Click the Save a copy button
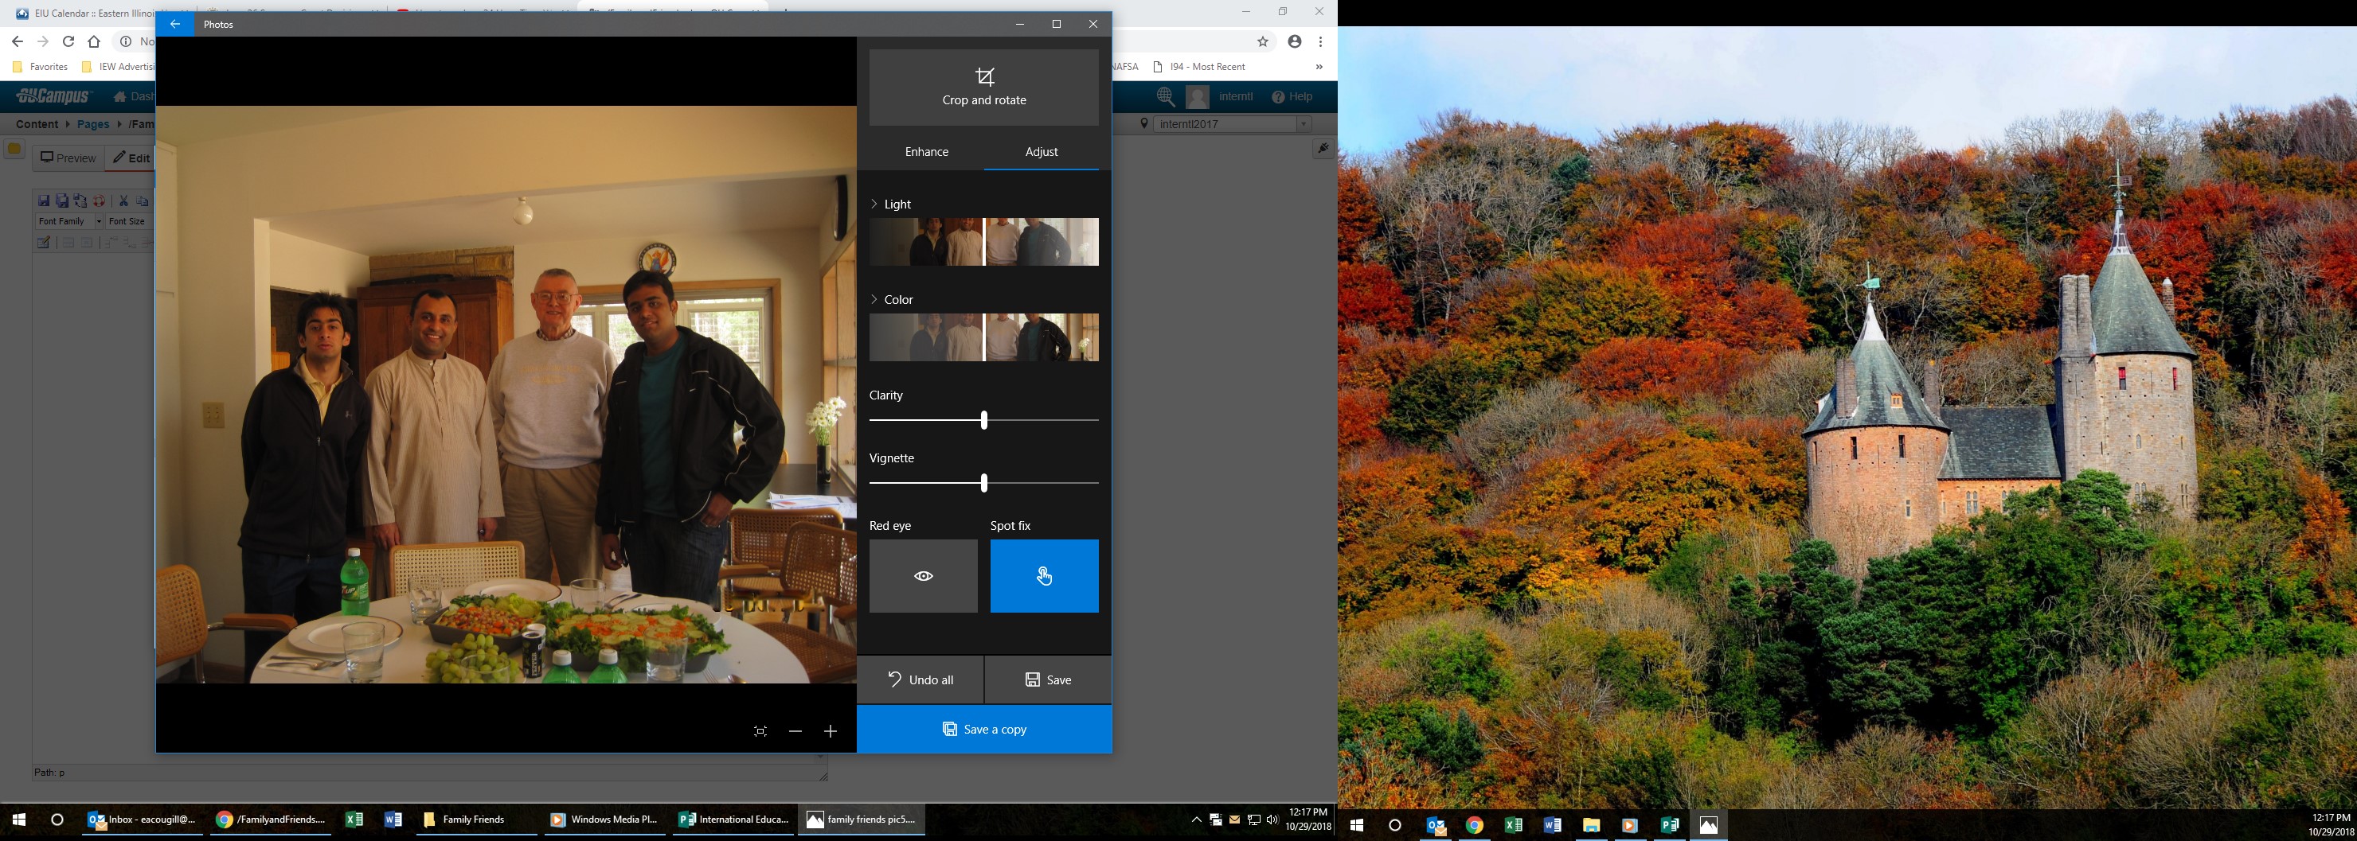The width and height of the screenshot is (2357, 841). [983, 730]
